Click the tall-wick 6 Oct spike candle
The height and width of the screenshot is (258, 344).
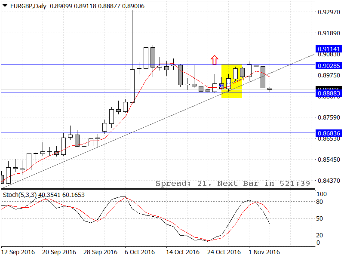point(132,86)
